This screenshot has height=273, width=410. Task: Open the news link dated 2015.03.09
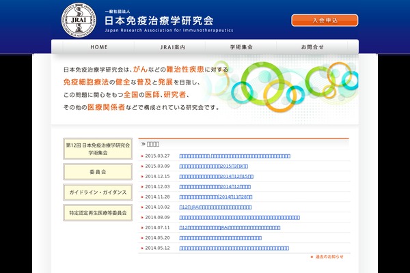click(214, 166)
